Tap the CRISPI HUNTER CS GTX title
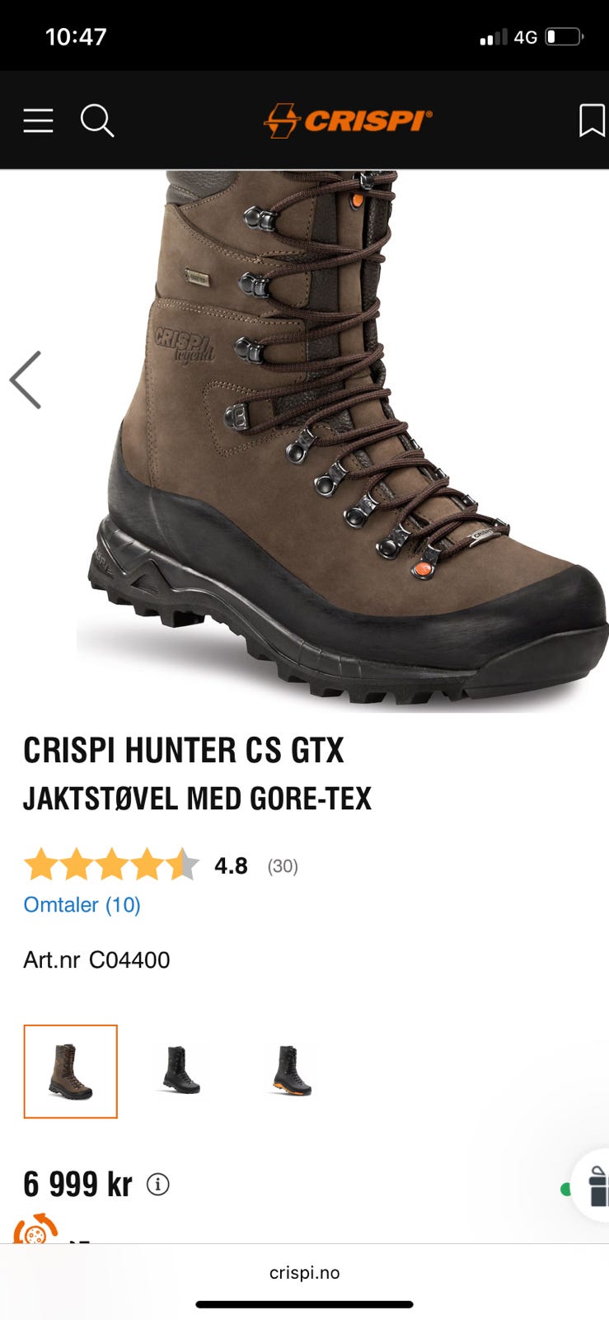 click(x=184, y=750)
